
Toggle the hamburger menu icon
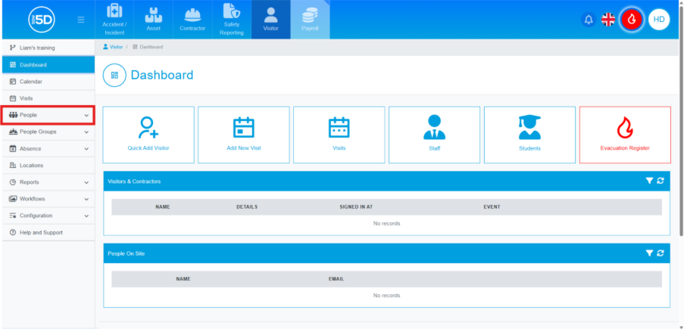pyautogui.click(x=81, y=20)
